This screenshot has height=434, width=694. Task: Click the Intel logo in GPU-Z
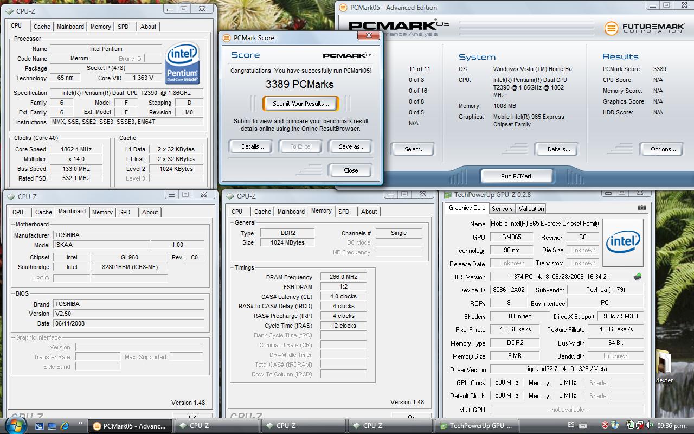623,242
